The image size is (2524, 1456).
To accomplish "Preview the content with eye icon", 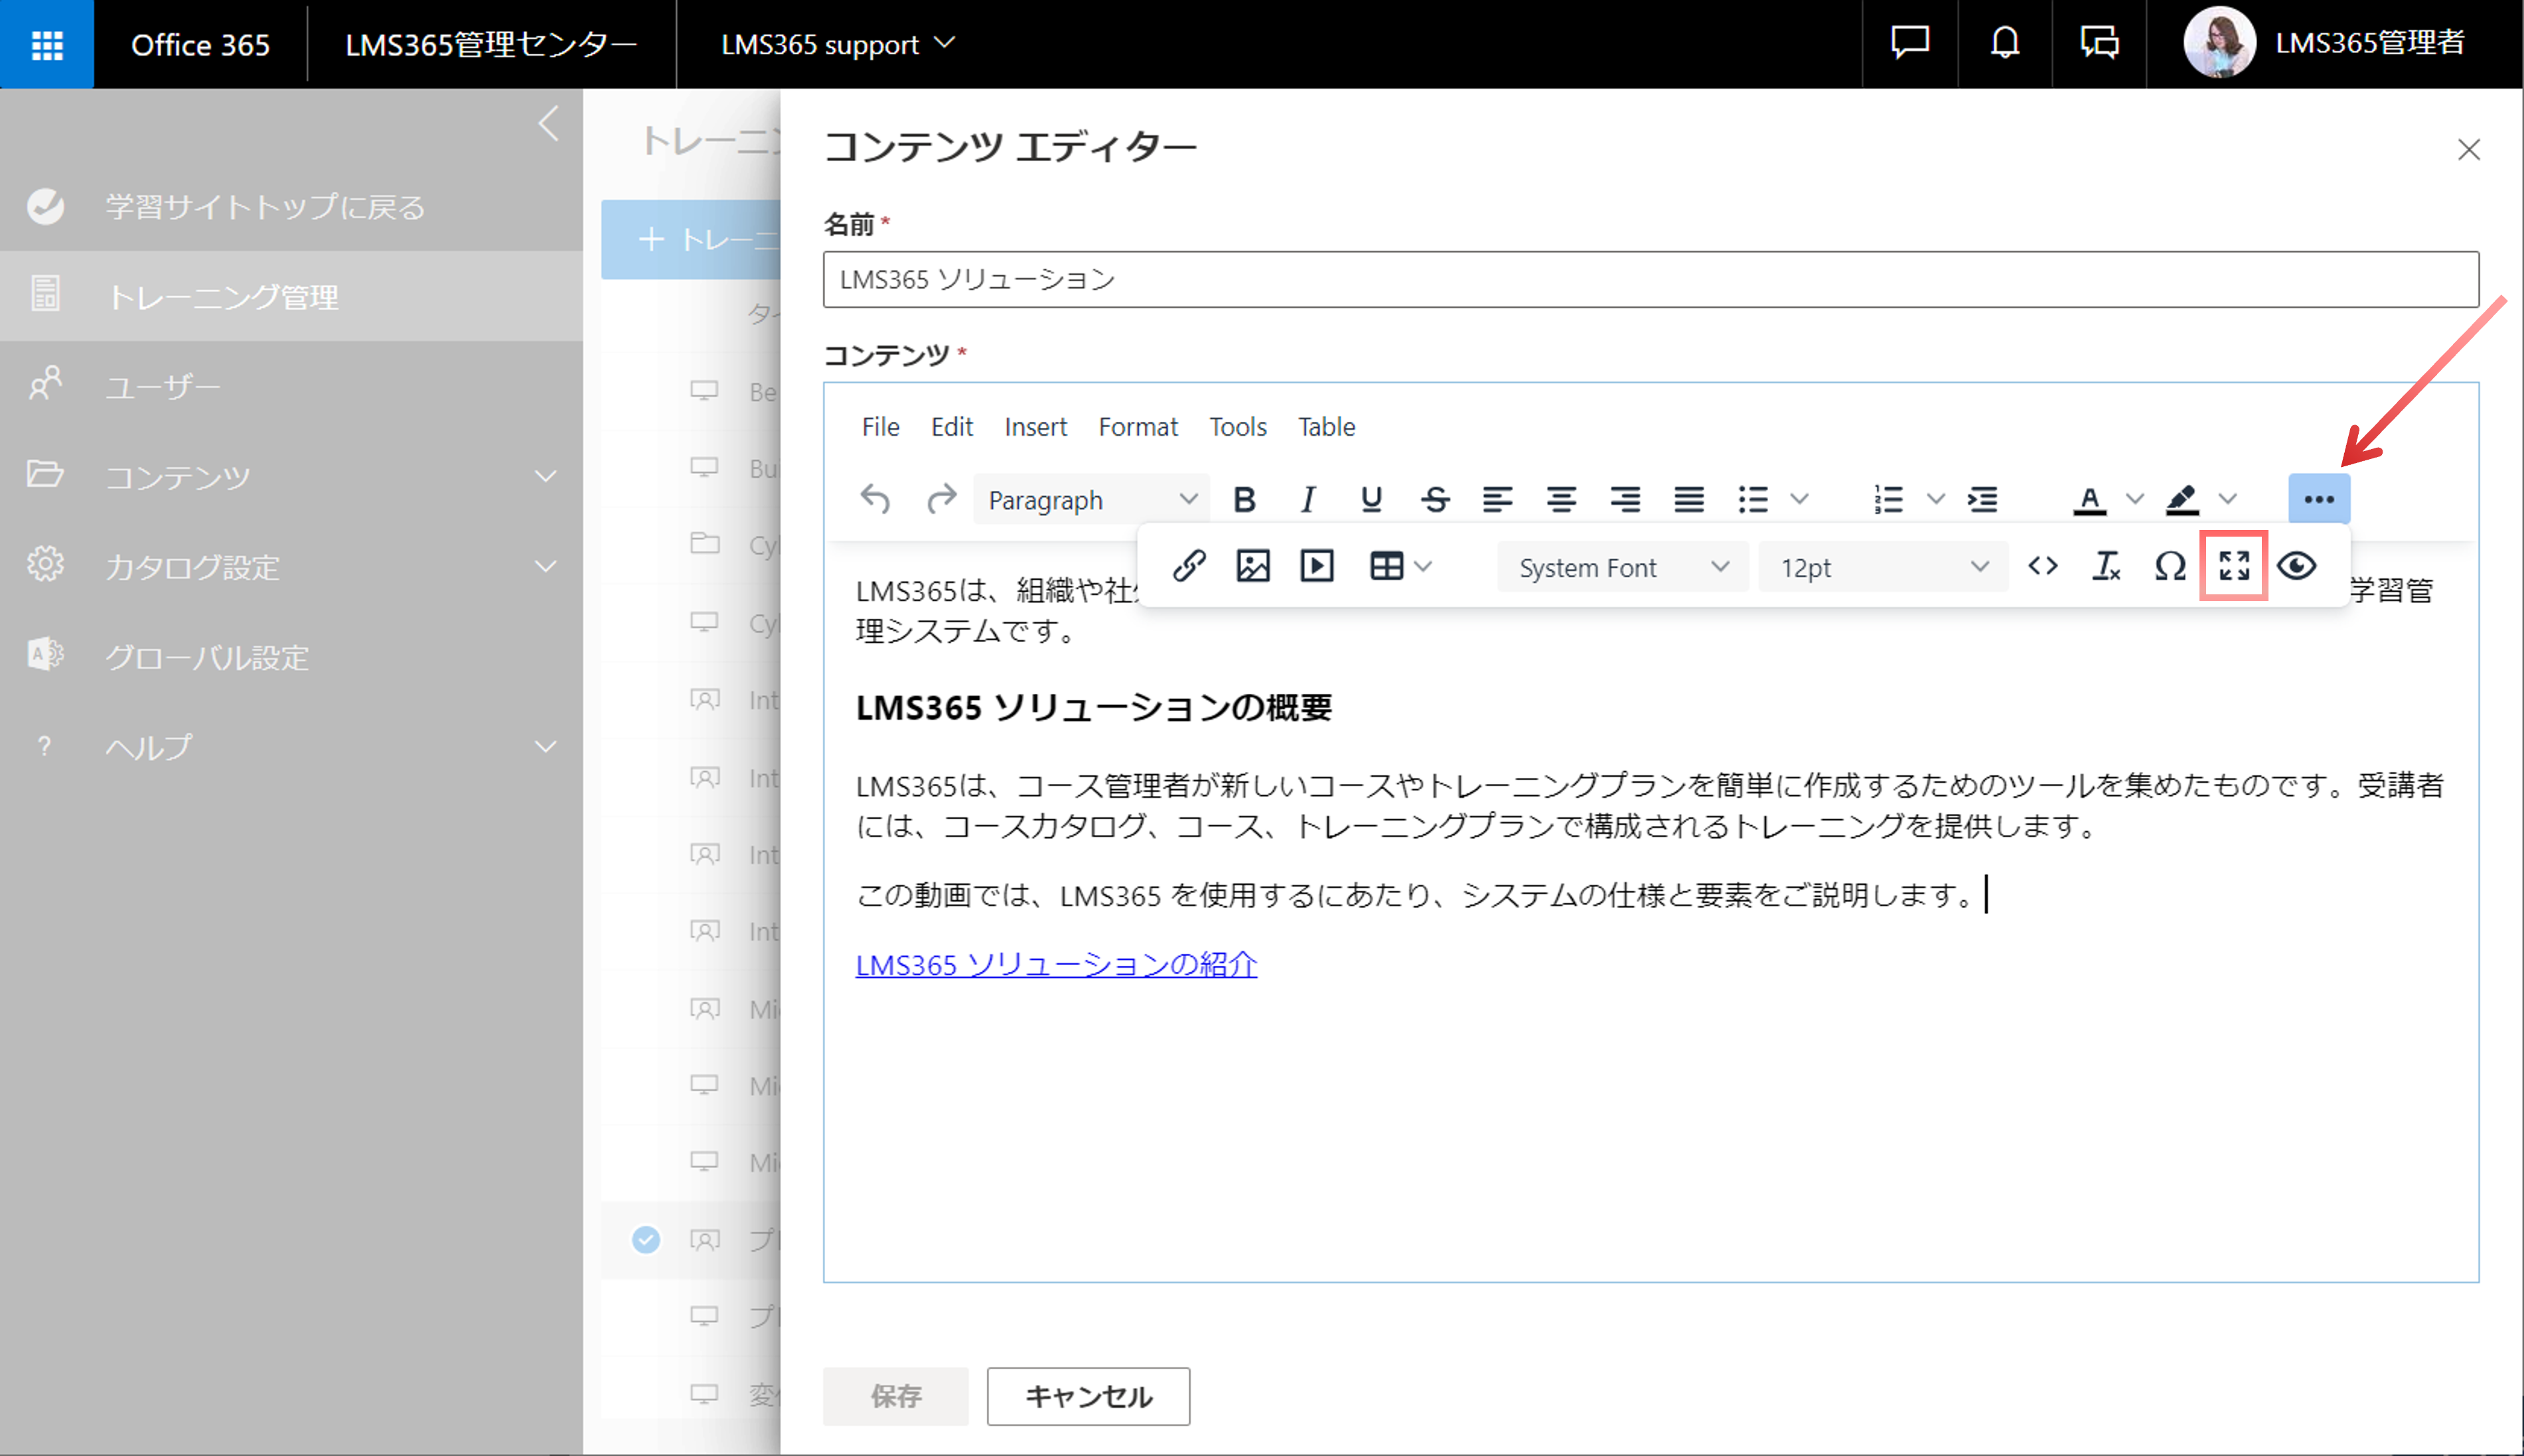I will click(2297, 567).
